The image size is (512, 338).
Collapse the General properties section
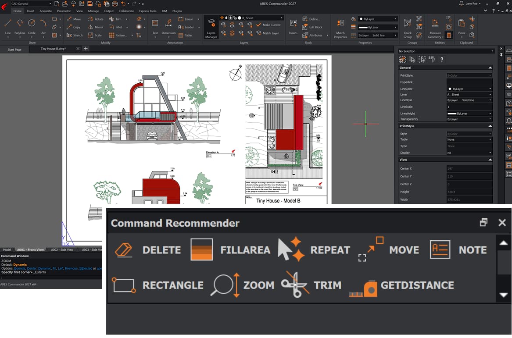tap(490, 68)
